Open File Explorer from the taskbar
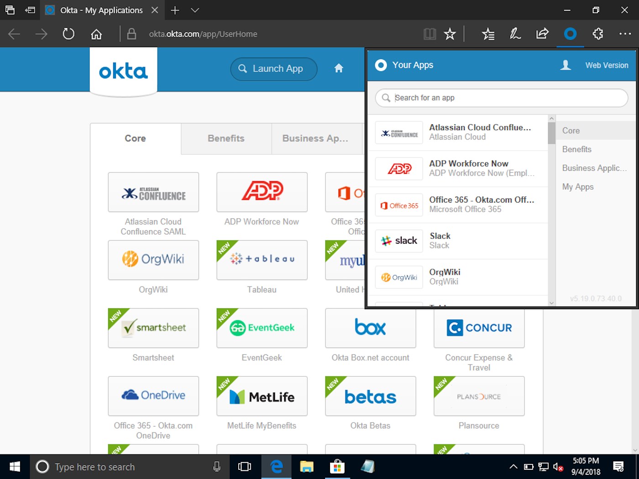Viewport: 639px width, 479px height. point(307,467)
